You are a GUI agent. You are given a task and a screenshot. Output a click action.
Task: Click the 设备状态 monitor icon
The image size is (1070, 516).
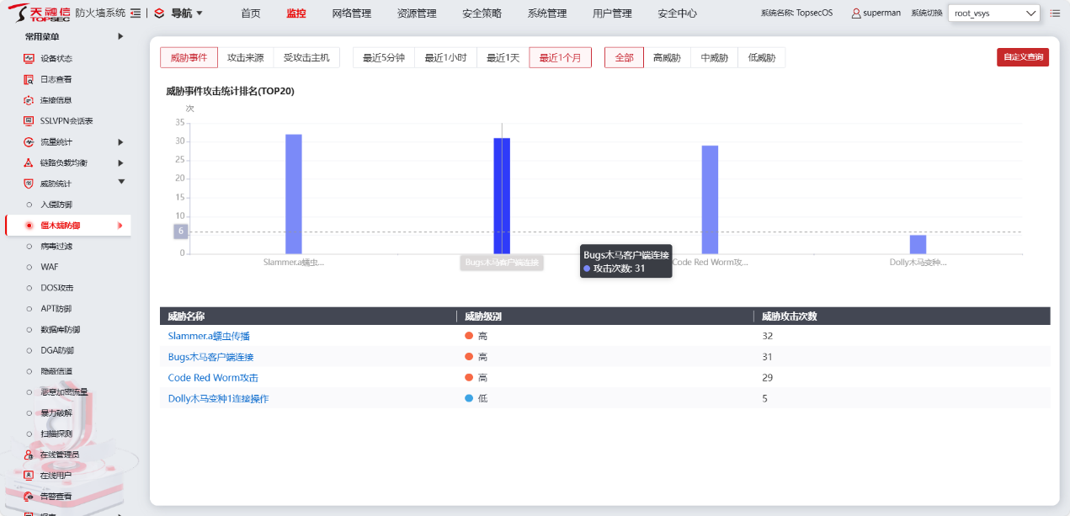click(29, 58)
